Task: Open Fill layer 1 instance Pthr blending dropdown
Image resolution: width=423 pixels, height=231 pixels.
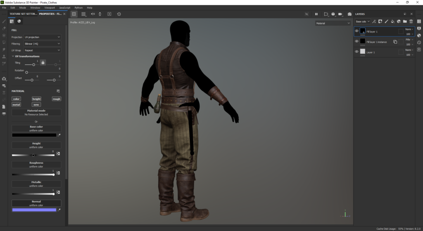Action: pos(409,40)
